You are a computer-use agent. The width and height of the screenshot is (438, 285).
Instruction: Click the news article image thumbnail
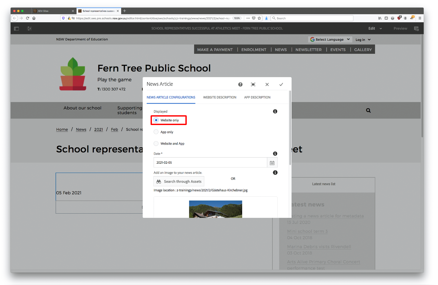(x=216, y=209)
